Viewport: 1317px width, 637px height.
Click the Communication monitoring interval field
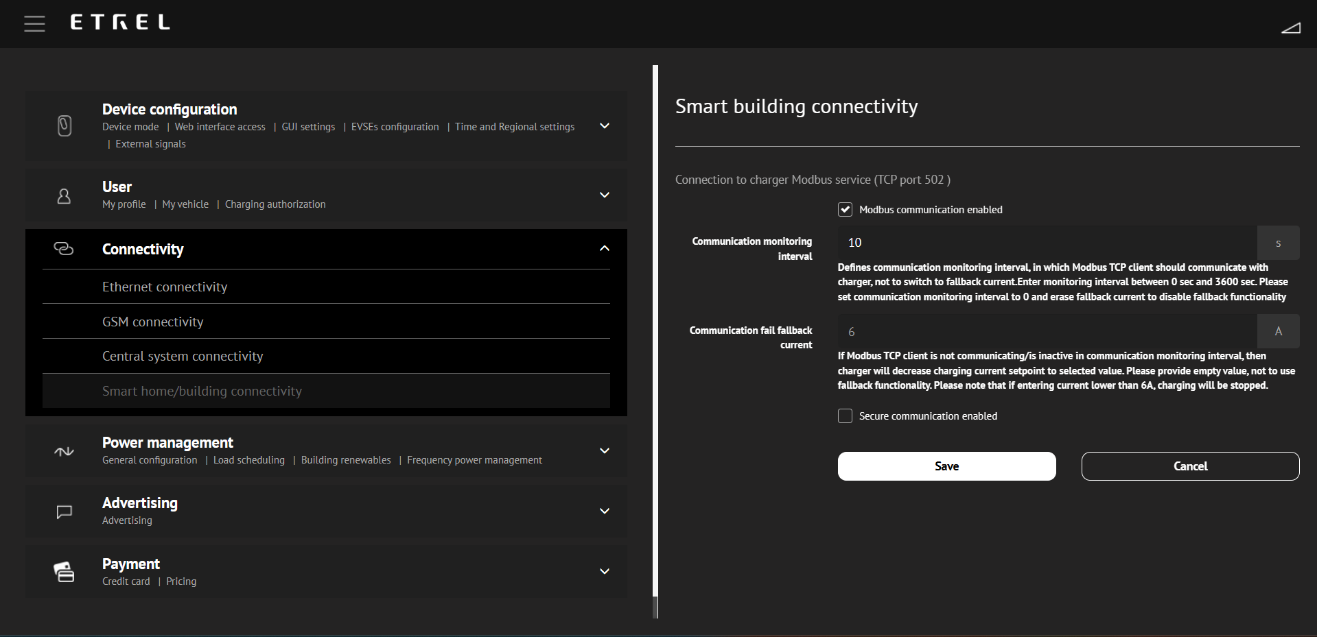1047,243
